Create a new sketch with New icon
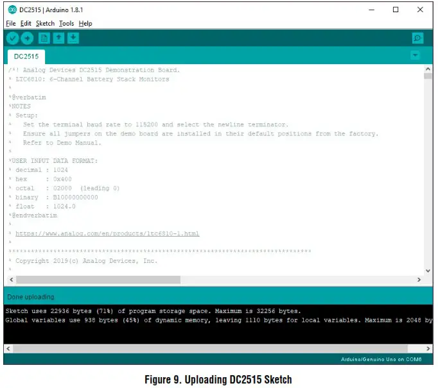The width and height of the screenshot is (438, 388). point(44,38)
